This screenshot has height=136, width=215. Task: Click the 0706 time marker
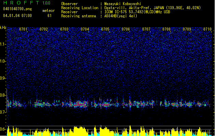click(x=126, y=29)
